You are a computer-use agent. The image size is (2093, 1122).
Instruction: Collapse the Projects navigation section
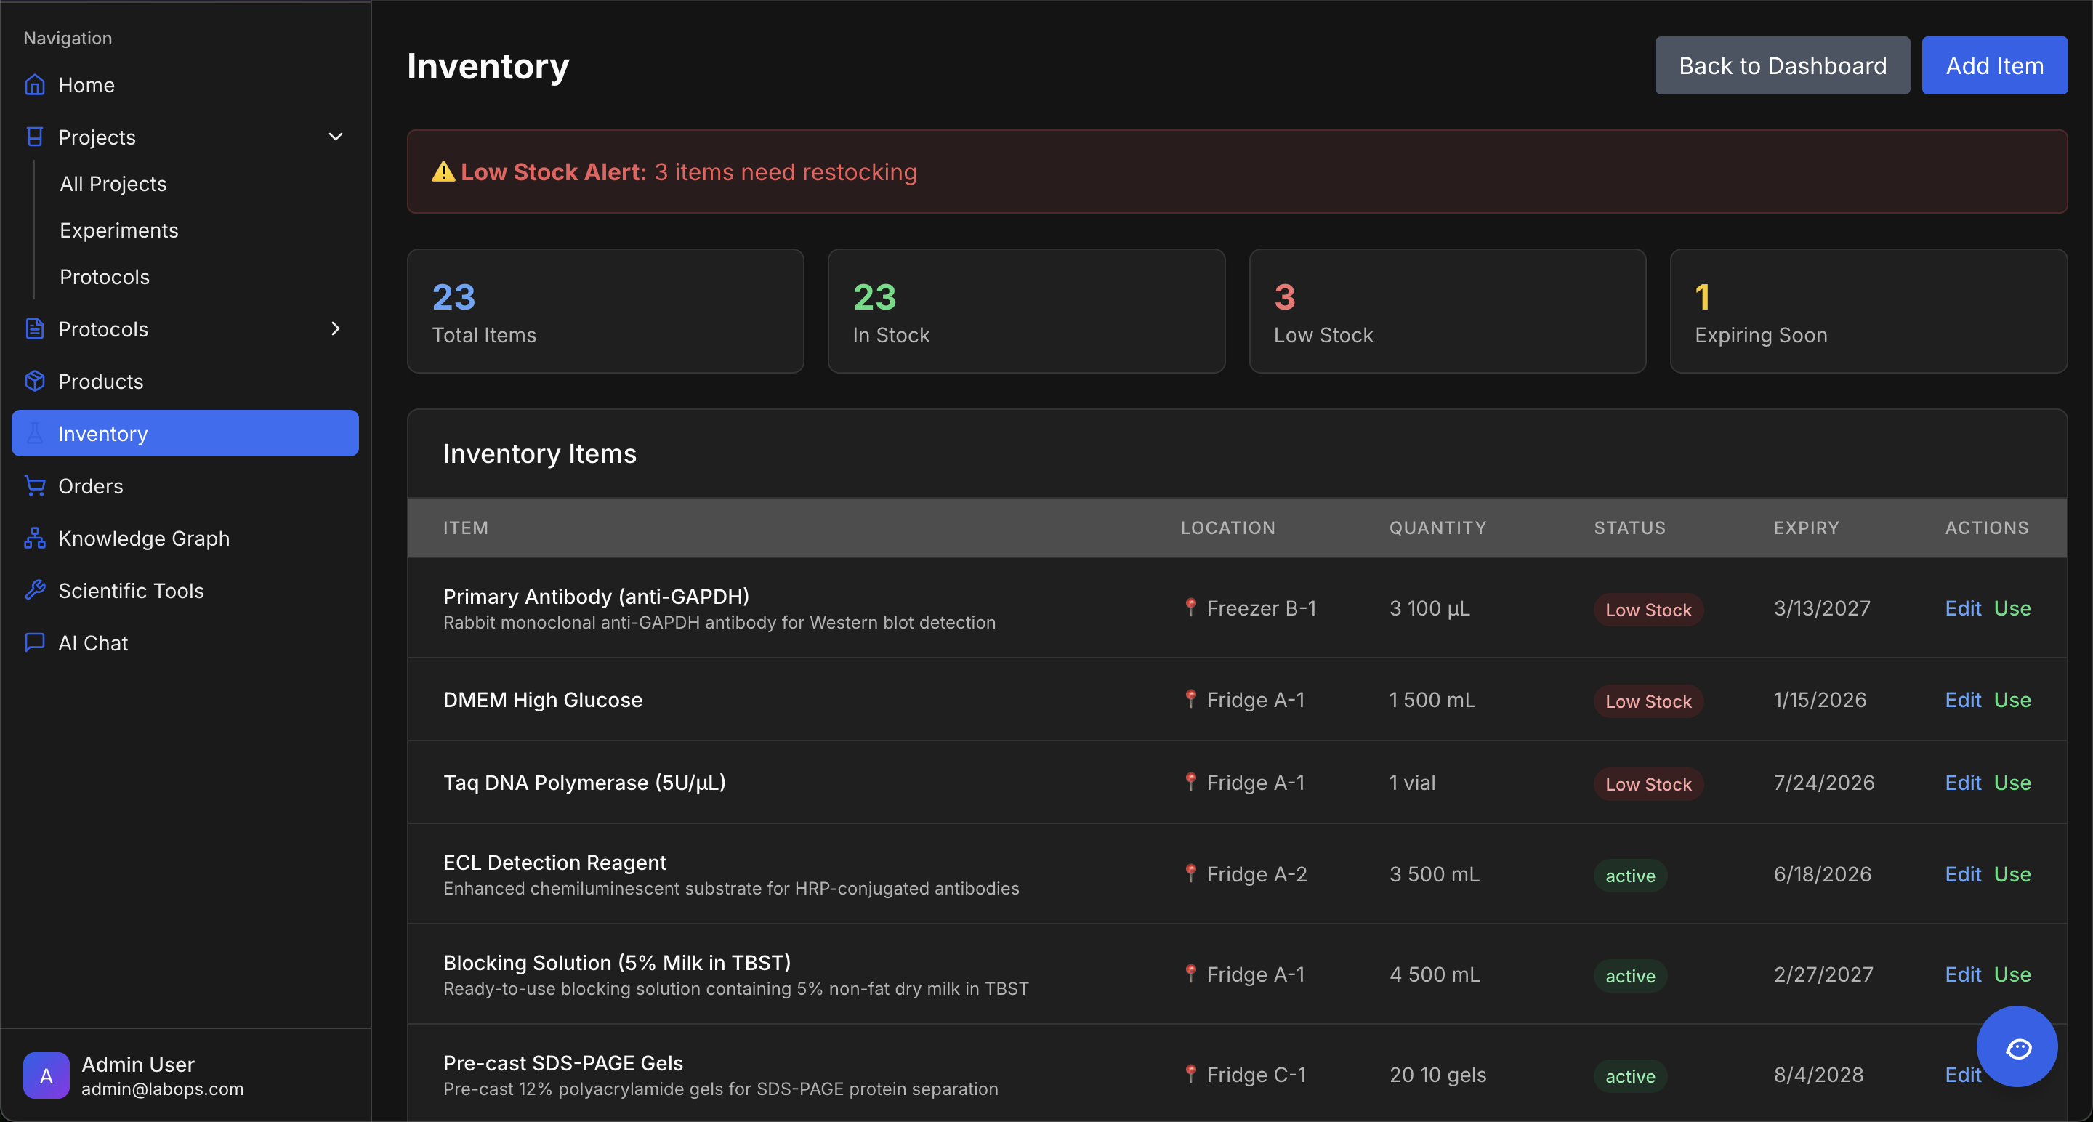tap(336, 137)
